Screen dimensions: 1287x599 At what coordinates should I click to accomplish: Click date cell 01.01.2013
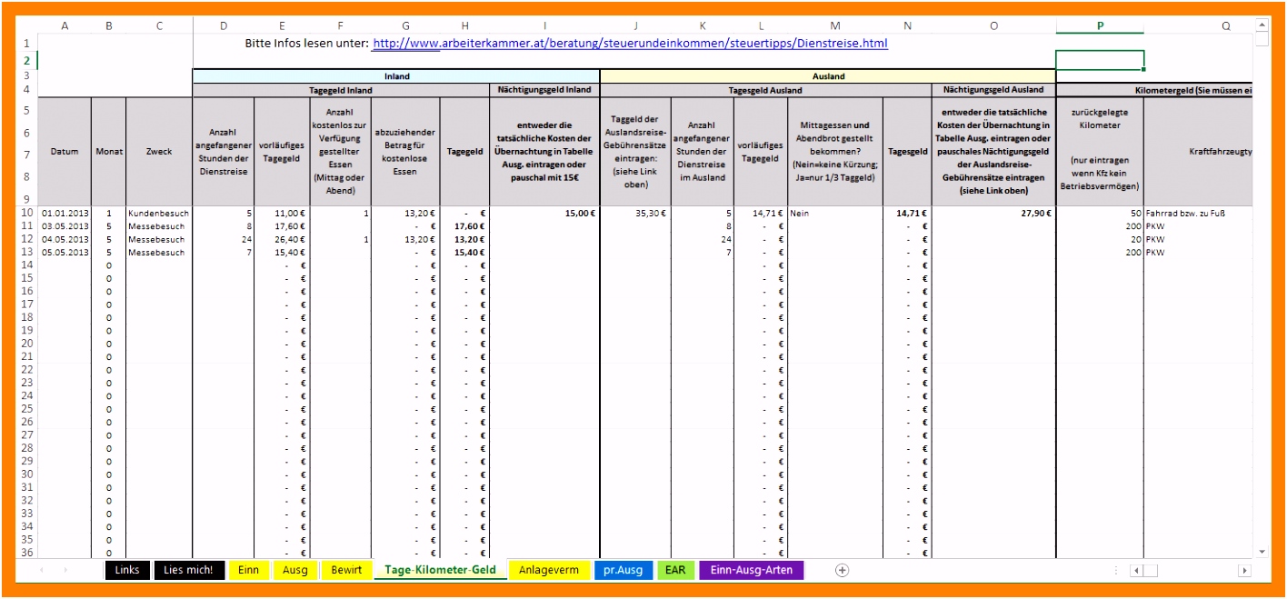(65, 214)
